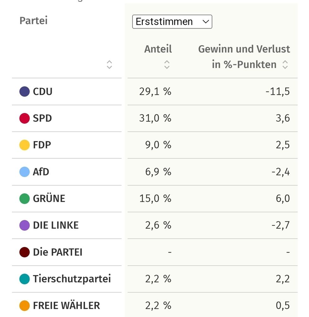Click the GRÜNE green circle icon
This screenshot has width=309, height=317.
24,198
